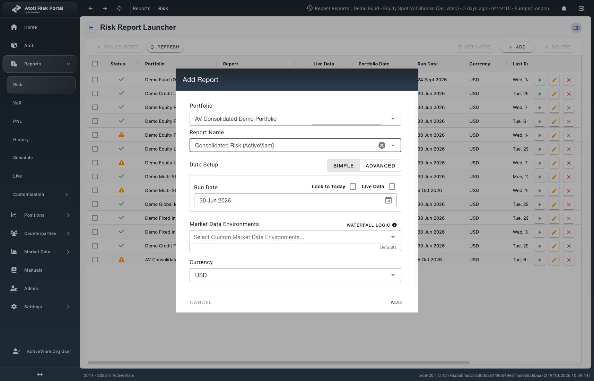This screenshot has height=381, width=594.
Task: Click the horizontal table scrollbar
Action: point(279,363)
